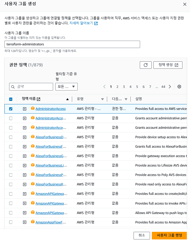190x241 pixels.
Task: Check the AlexaForBusinessP policy checkbox
Action: pyautogui.click(x=11, y=175)
